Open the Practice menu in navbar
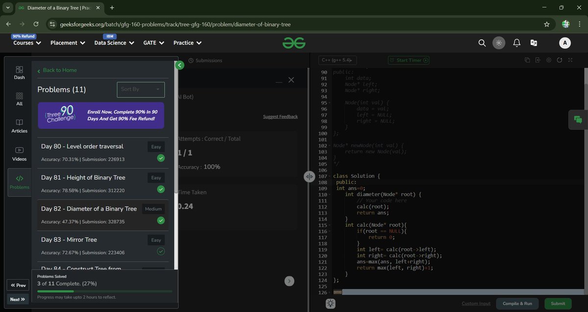Viewport: 588px width, 312px height. point(188,43)
